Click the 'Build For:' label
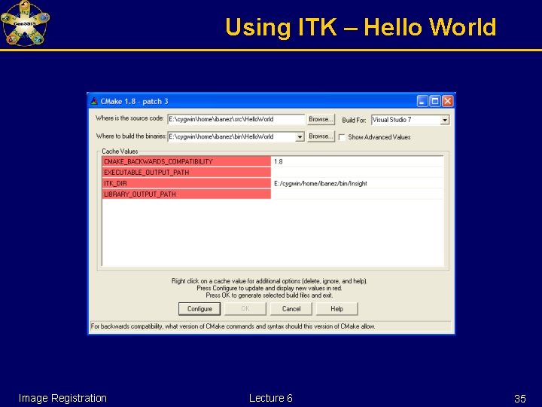This screenshot has width=542, height=407. [x=354, y=121]
